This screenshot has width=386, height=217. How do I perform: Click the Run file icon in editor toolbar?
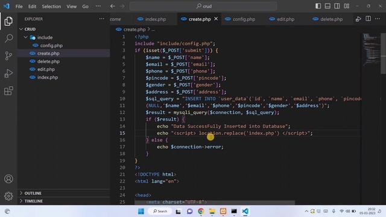pyautogui.click(x=358, y=19)
